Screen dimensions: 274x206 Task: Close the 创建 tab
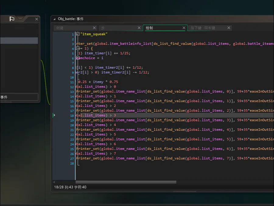click(94, 28)
